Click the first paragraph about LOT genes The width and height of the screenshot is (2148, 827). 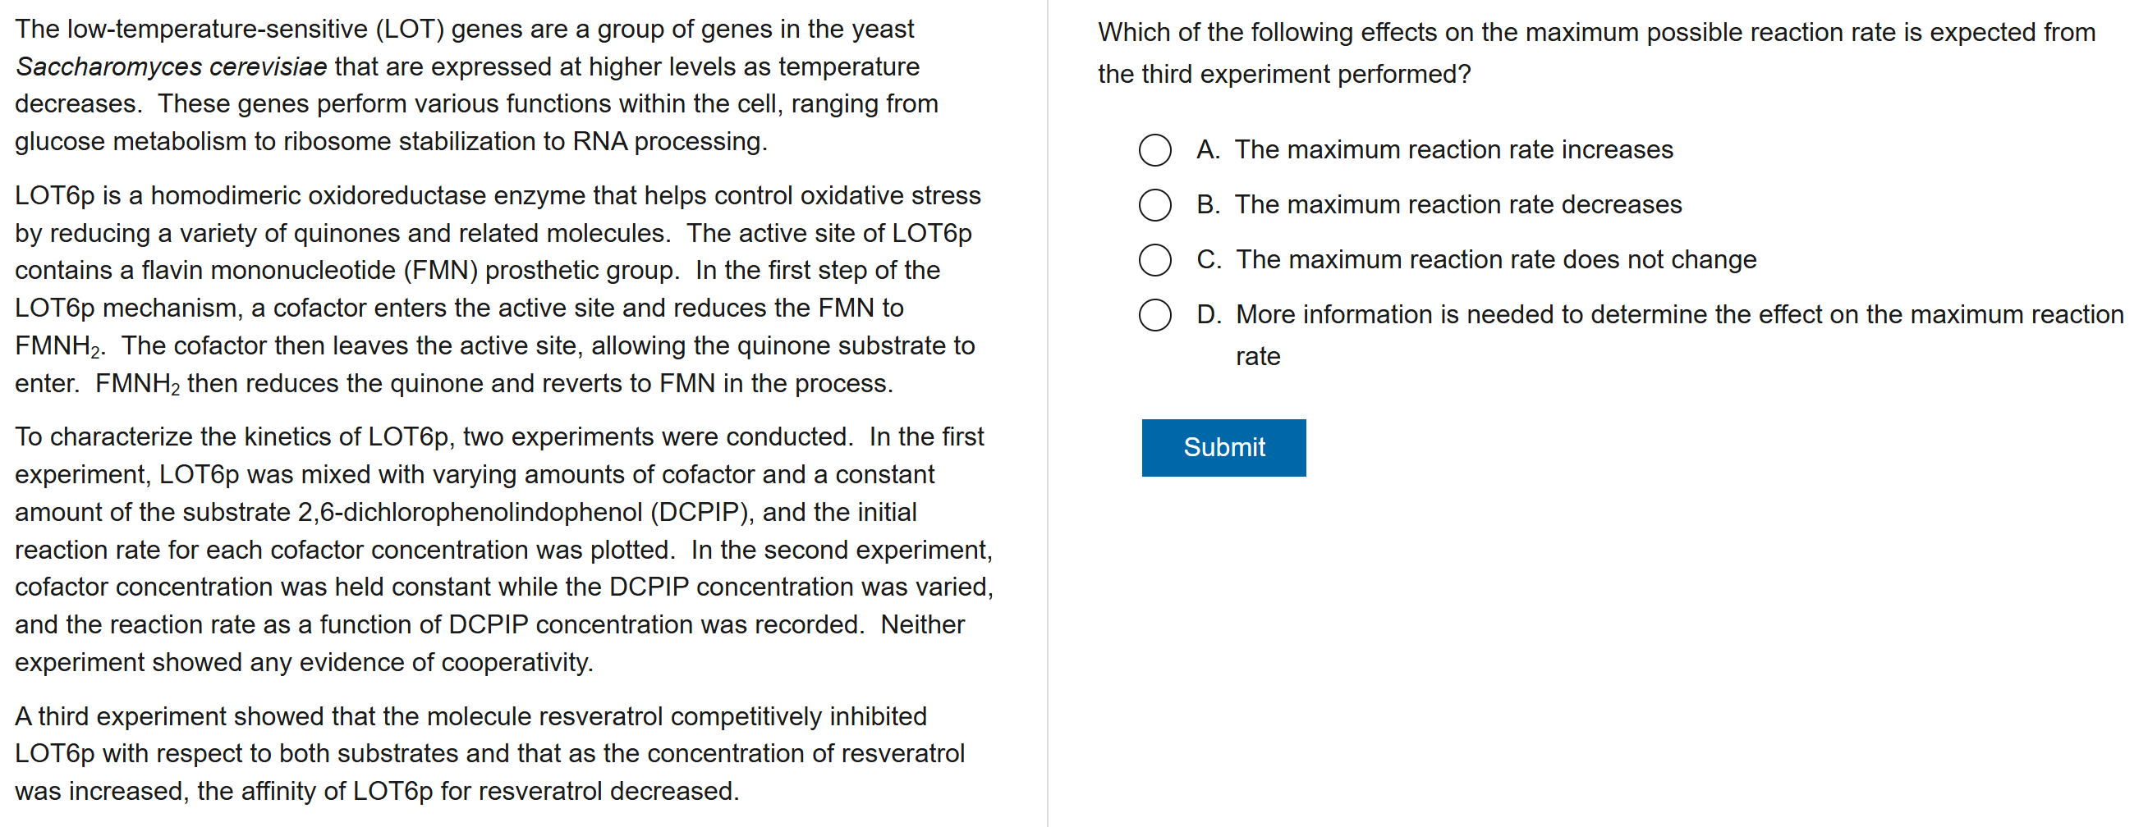point(475,85)
